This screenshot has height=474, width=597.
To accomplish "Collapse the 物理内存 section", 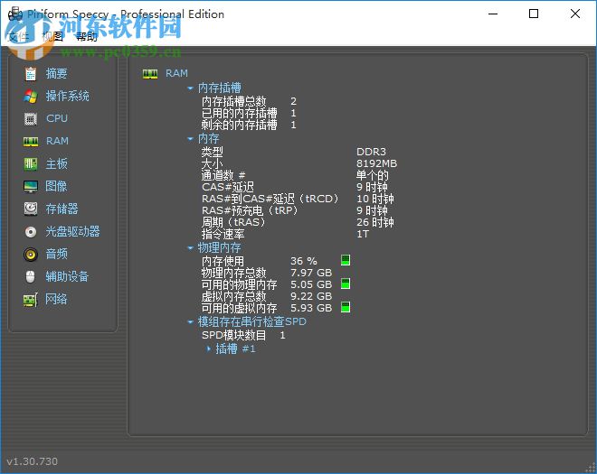I will pos(190,248).
